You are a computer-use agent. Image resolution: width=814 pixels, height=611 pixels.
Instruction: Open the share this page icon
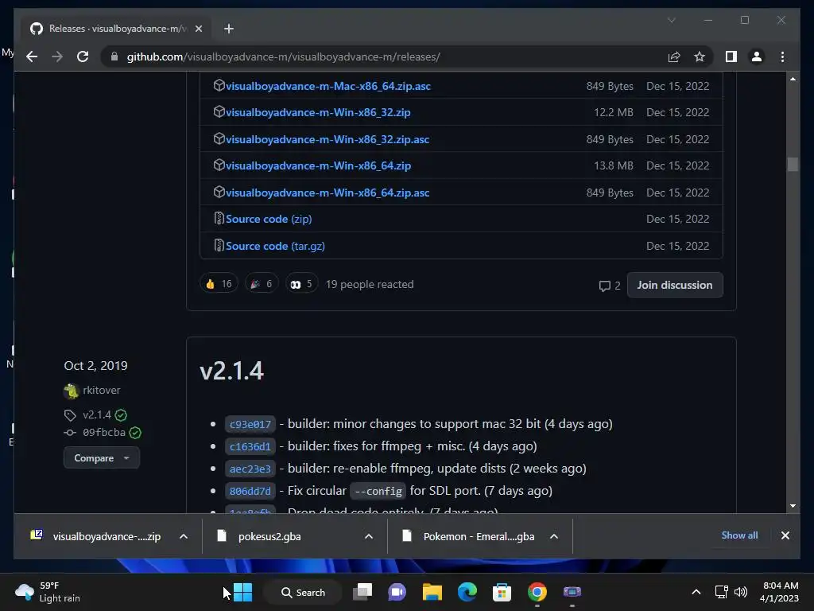point(674,56)
